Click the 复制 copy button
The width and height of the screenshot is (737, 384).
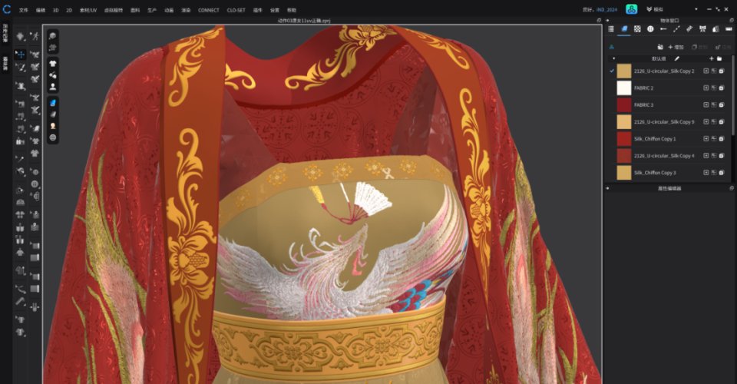coord(700,47)
